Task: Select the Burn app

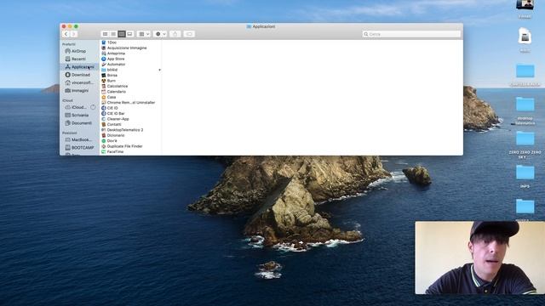Action: [108, 81]
